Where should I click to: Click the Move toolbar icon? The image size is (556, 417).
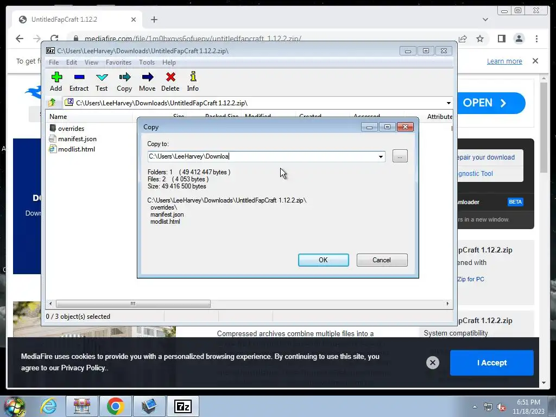147,82
